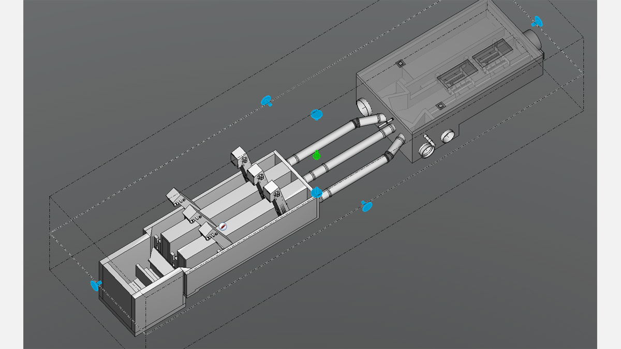The height and width of the screenshot is (349, 621).
Task: Select the capped round port right of the barbed fitting
Action: (447, 136)
